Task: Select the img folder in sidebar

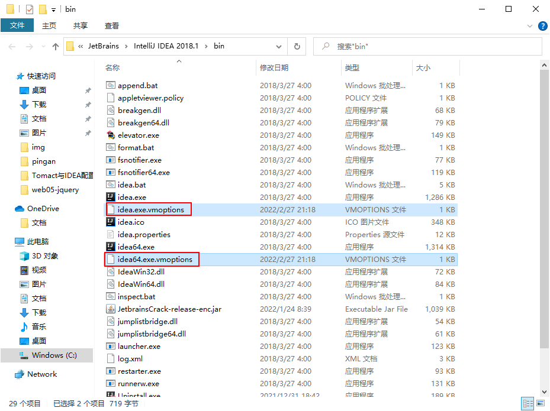Action: (33, 147)
